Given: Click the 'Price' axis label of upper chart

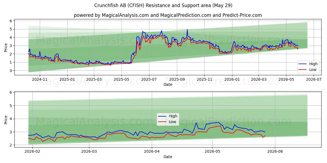Looking at the screenshot, I should click(x=6, y=47).
